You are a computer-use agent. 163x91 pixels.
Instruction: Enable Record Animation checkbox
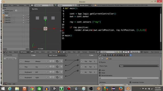pos(100,75)
